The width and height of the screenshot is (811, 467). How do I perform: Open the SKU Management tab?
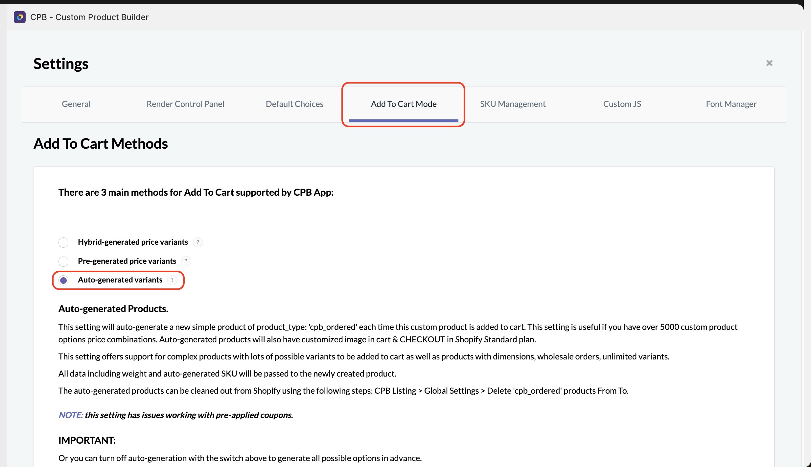(x=513, y=104)
